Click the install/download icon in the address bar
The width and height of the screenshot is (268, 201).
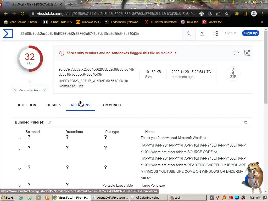pyautogui.click(x=210, y=14)
